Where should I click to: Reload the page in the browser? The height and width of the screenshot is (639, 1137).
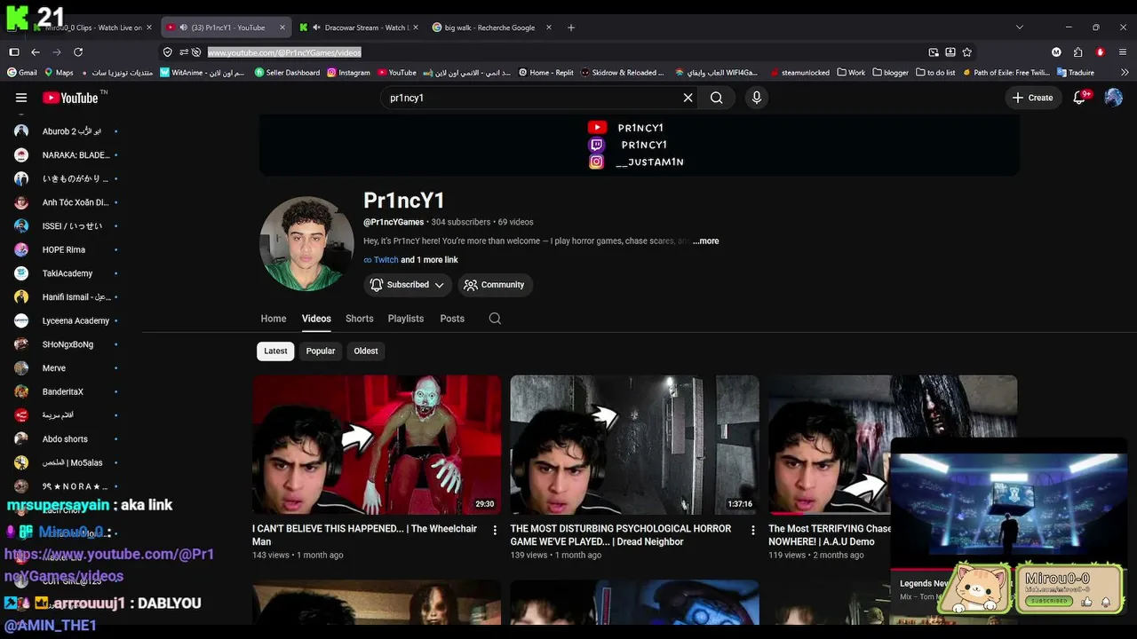click(x=78, y=52)
